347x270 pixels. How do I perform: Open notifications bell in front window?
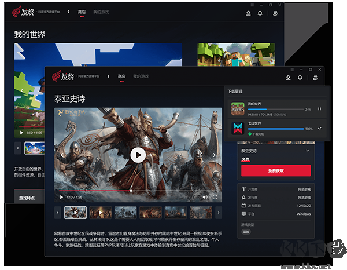coord(300,78)
